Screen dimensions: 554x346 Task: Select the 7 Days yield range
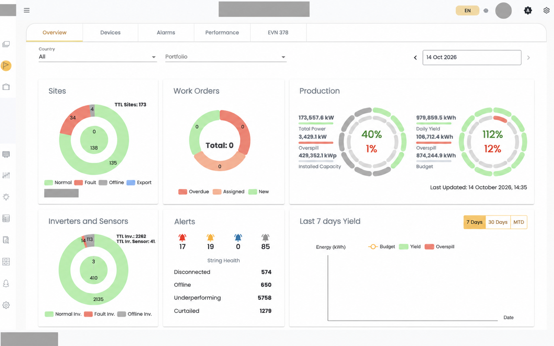[x=474, y=222]
